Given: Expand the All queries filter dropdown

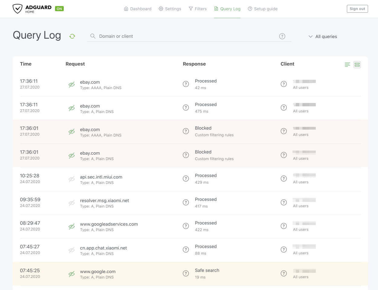Looking at the screenshot, I should 323,37.
